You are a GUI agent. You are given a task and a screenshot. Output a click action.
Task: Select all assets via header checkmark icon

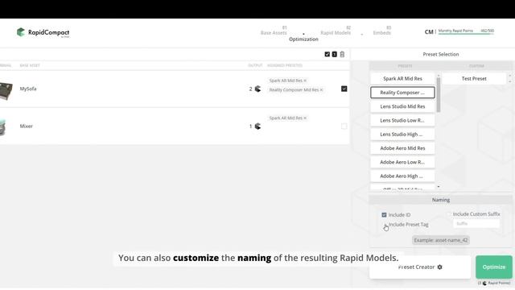(328, 54)
